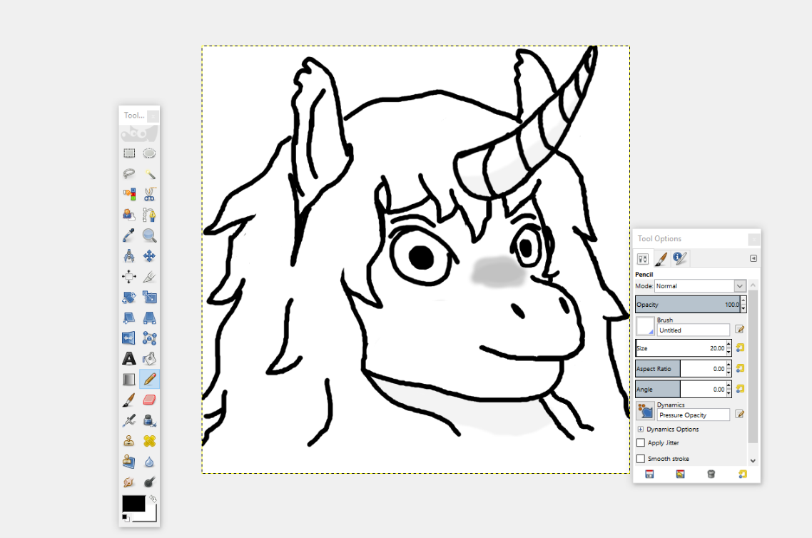Reset aspect ratio to brush default
Screen dimensions: 812x538
[x=740, y=368]
